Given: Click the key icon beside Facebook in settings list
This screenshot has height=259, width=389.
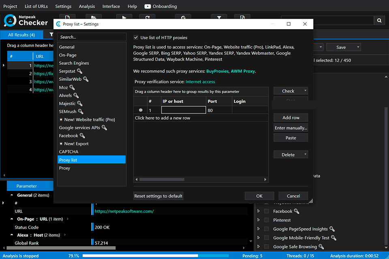Looking at the screenshot, I should point(82,136).
